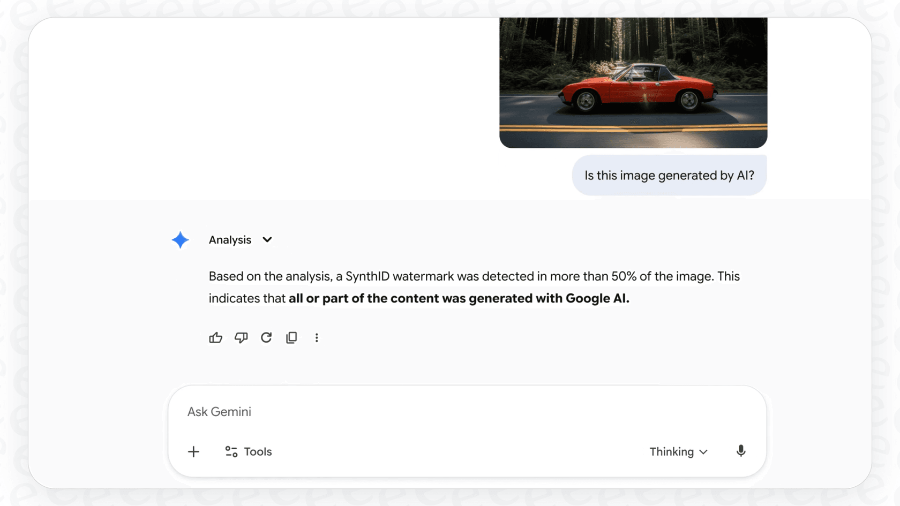
Task: Copy the response with the copy icon
Action: 291,337
